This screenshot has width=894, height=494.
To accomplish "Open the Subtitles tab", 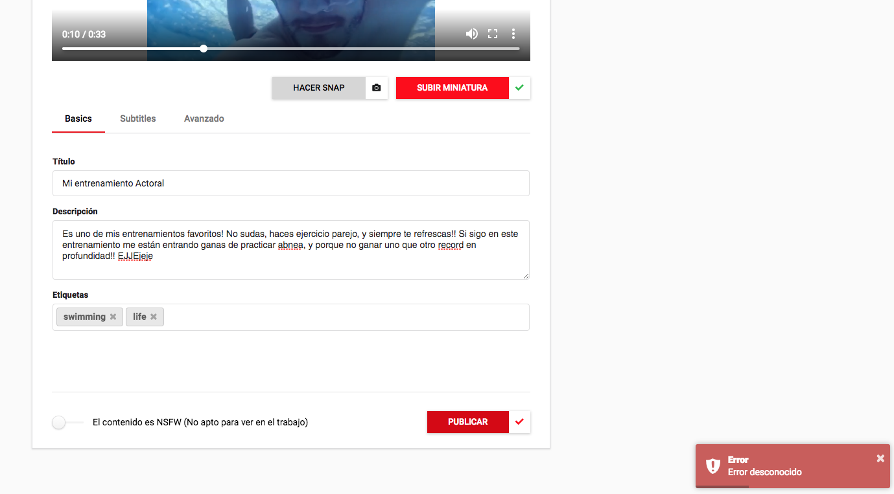I will [138, 119].
